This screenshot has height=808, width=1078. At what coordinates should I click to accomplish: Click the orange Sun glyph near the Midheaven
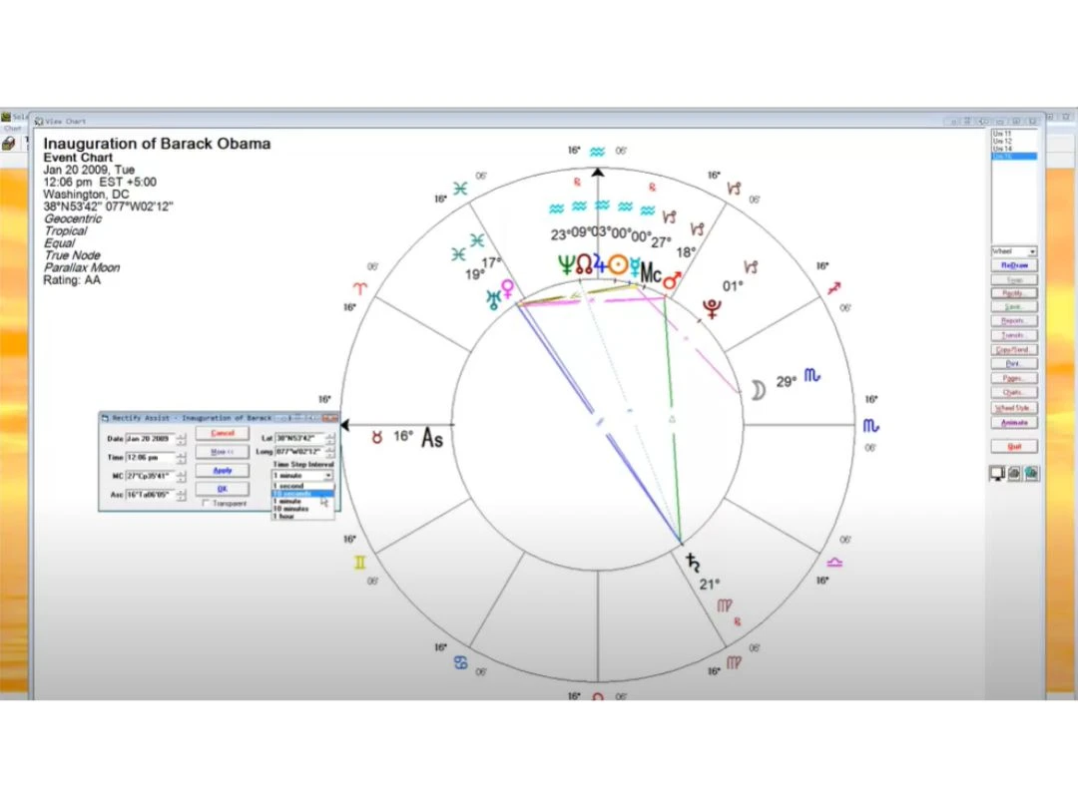pyautogui.click(x=619, y=264)
